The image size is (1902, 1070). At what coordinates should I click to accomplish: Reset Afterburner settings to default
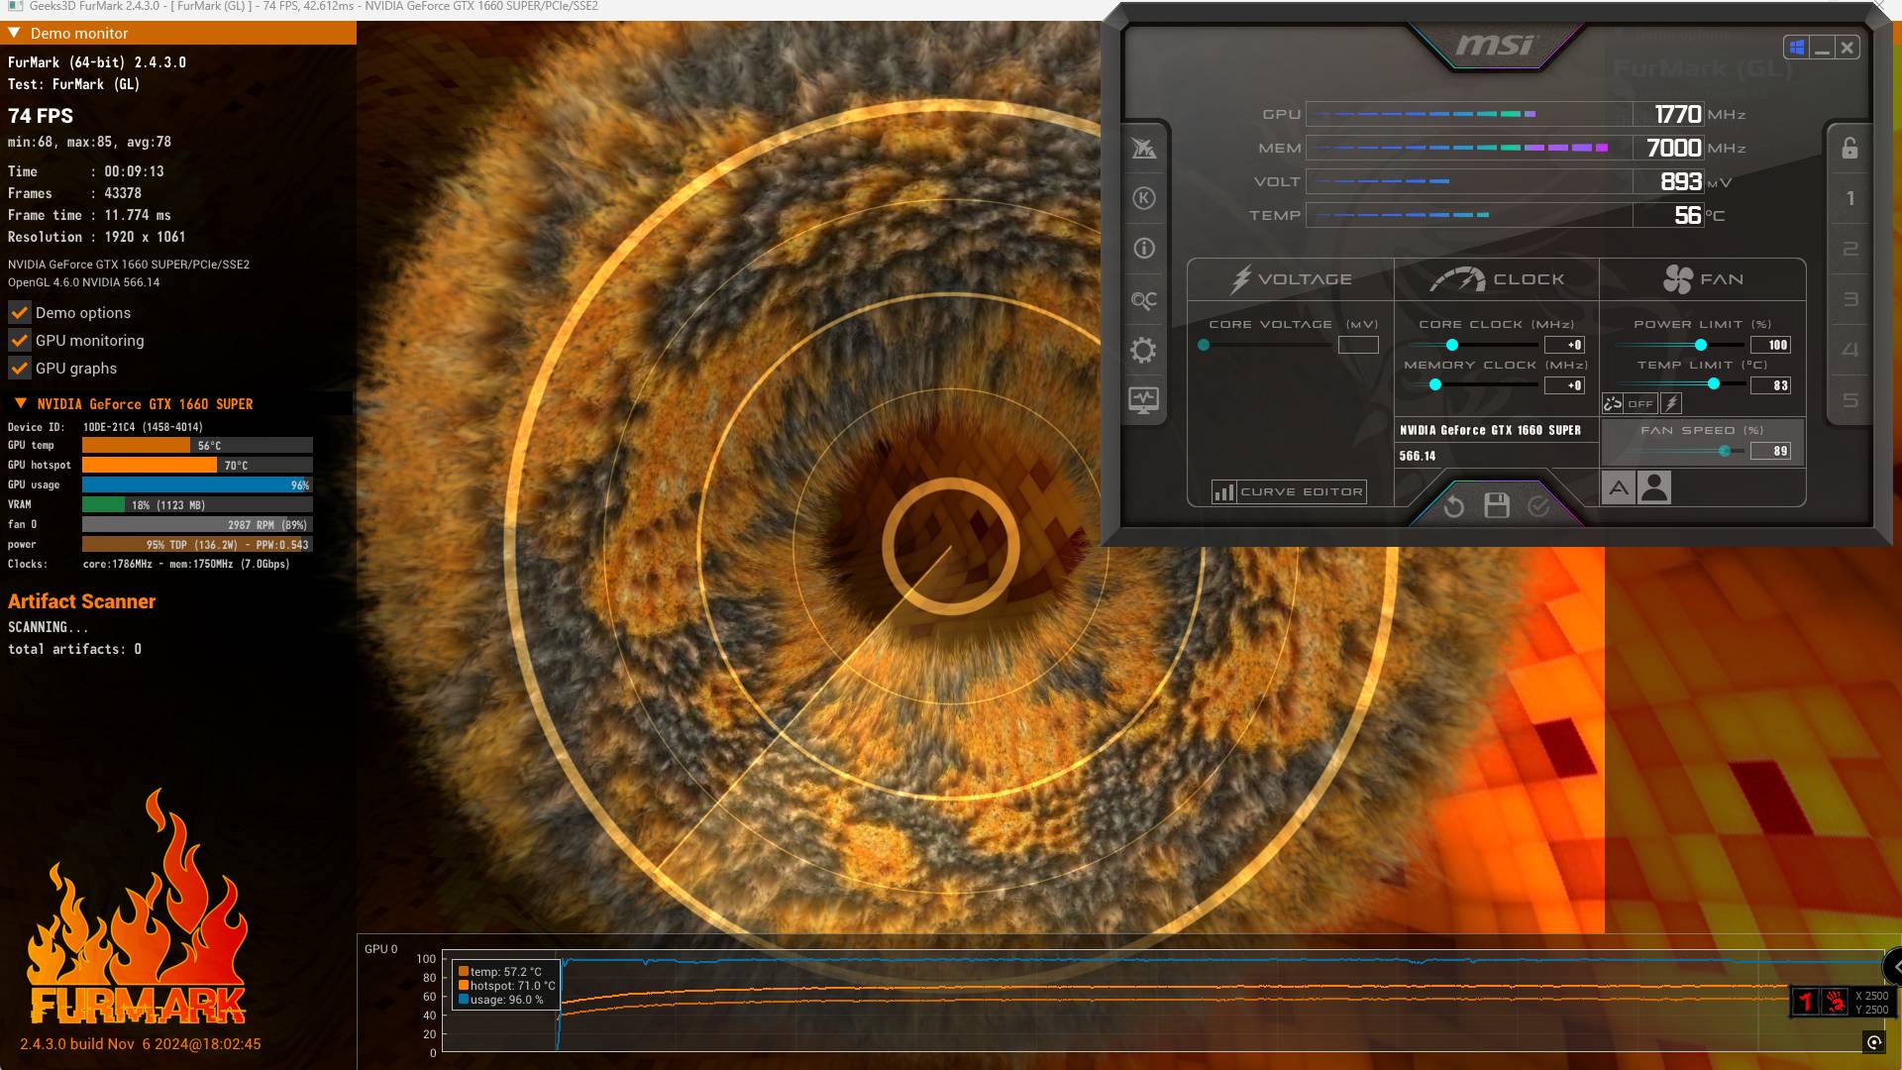[1454, 507]
